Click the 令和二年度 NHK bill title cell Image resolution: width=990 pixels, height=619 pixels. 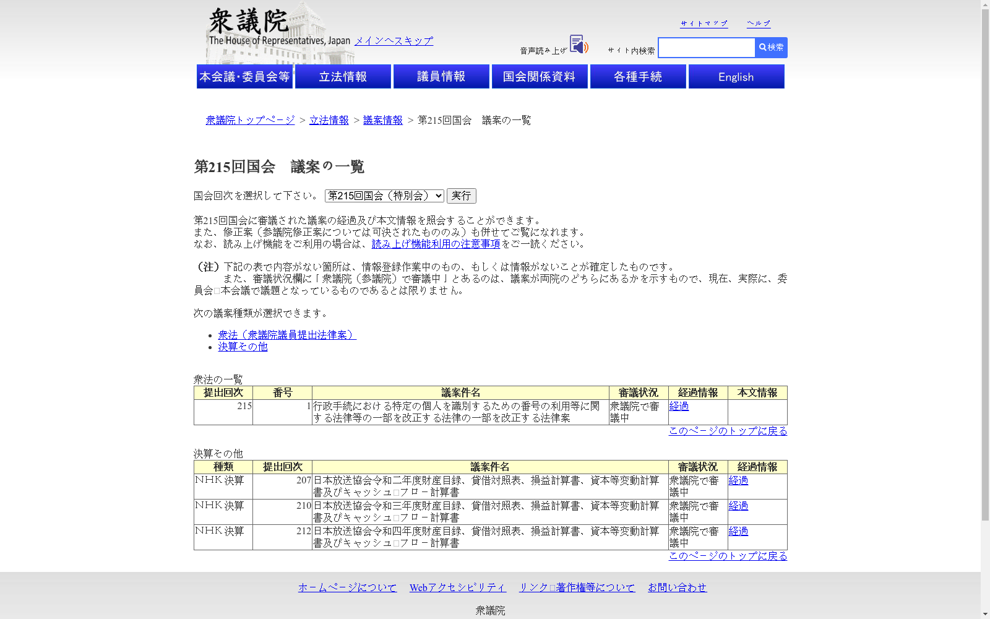[x=490, y=487]
